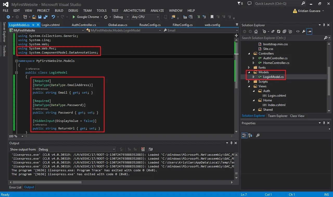Collapse the namespace MyFirstWebsite.Models block

tap(17, 61)
